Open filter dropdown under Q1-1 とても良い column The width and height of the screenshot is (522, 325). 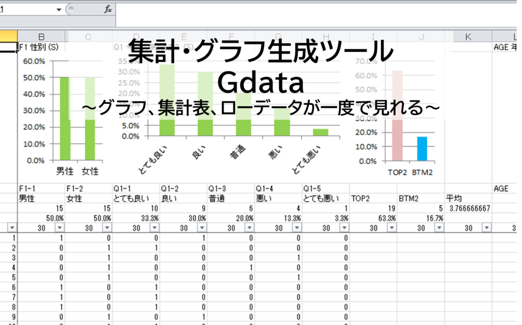click(x=154, y=228)
